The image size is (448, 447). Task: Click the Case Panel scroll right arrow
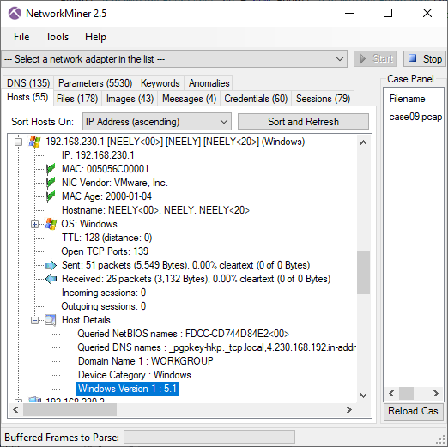click(x=435, y=394)
